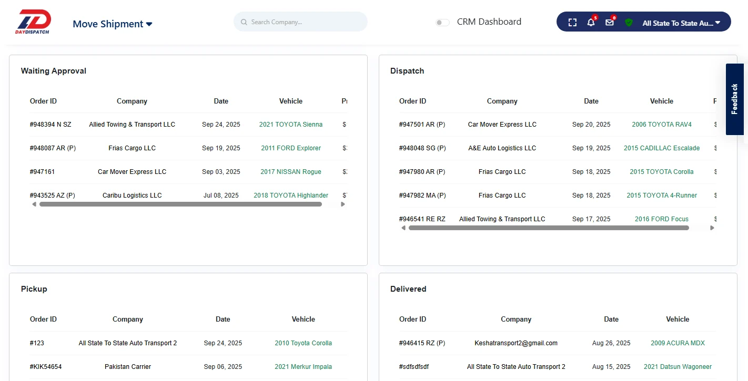Focus the Search Company field
The height and width of the screenshot is (381, 748).
click(300, 22)
